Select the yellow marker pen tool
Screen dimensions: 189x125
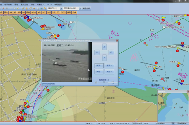(45, 8)
